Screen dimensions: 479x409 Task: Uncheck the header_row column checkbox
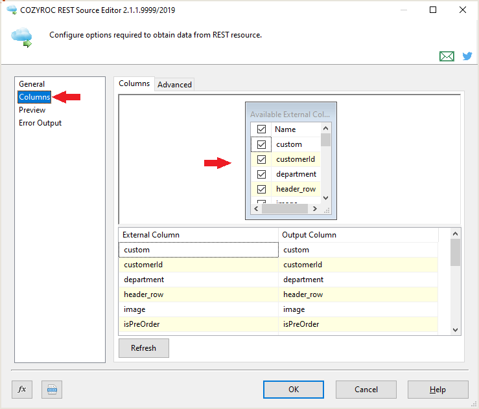click(x=261, y=189)
